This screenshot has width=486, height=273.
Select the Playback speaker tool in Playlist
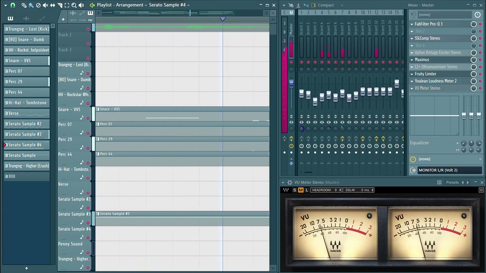click(81, 5)
